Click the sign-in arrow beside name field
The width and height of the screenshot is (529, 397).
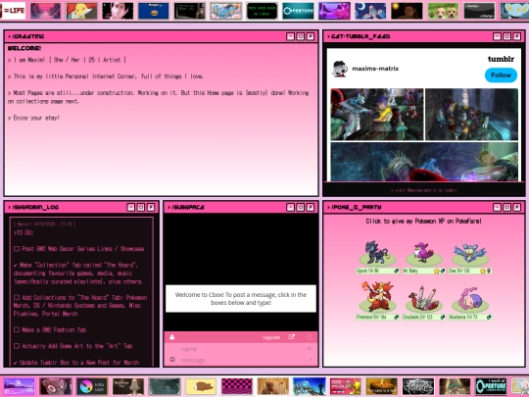tap(310, 348)
